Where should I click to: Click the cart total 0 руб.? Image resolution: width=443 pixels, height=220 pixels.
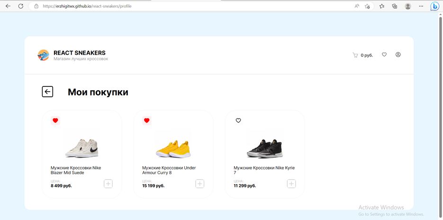click(x=367, y=56)
